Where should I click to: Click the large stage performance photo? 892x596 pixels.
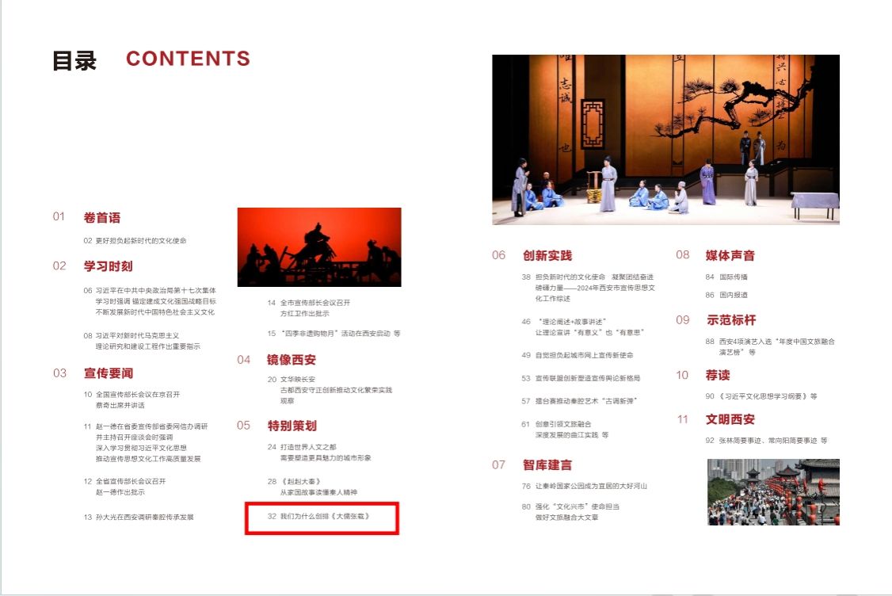click(x=665, y=139)
